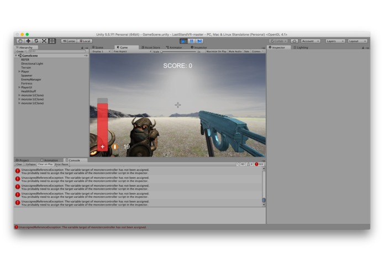Select the Hand tool in the toolbar
This screenshot has height=273, width=384.
[x=20, y=41]
